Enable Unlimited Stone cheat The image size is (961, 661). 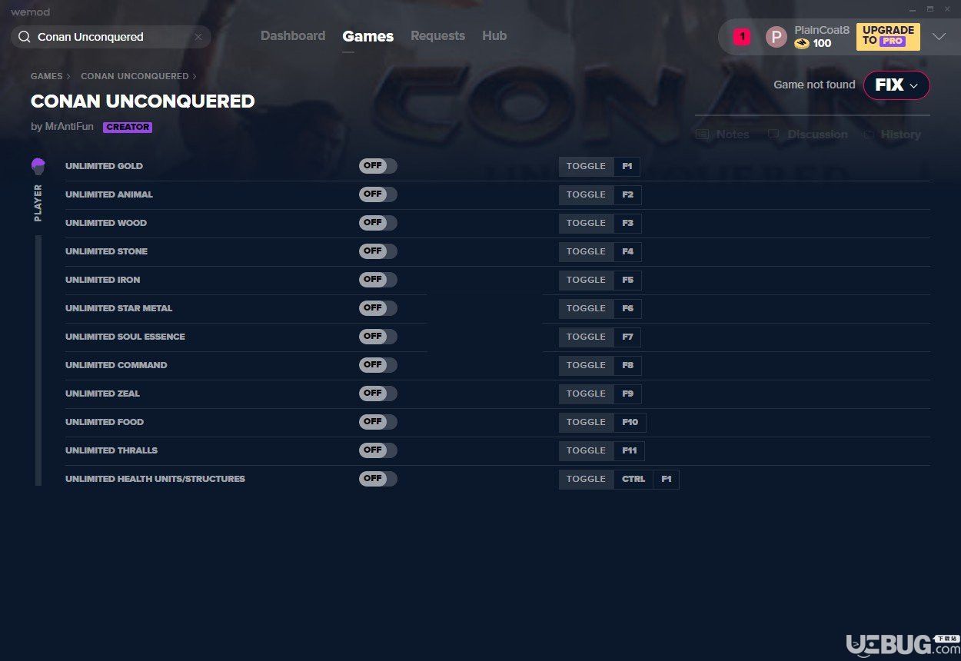[x=378, y=251]
